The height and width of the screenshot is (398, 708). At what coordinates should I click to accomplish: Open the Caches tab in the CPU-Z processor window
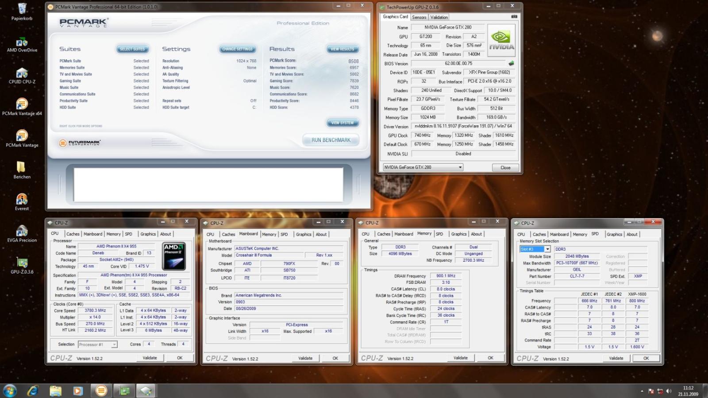(x=73, y=234)
